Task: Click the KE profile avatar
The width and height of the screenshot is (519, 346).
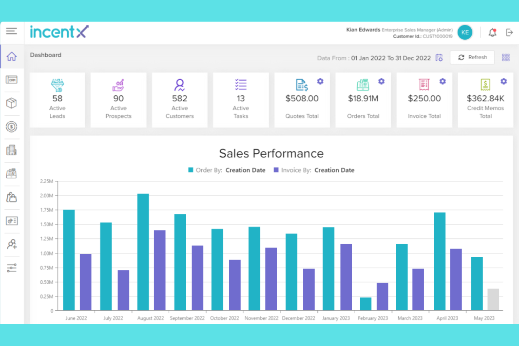Action: 465,32
